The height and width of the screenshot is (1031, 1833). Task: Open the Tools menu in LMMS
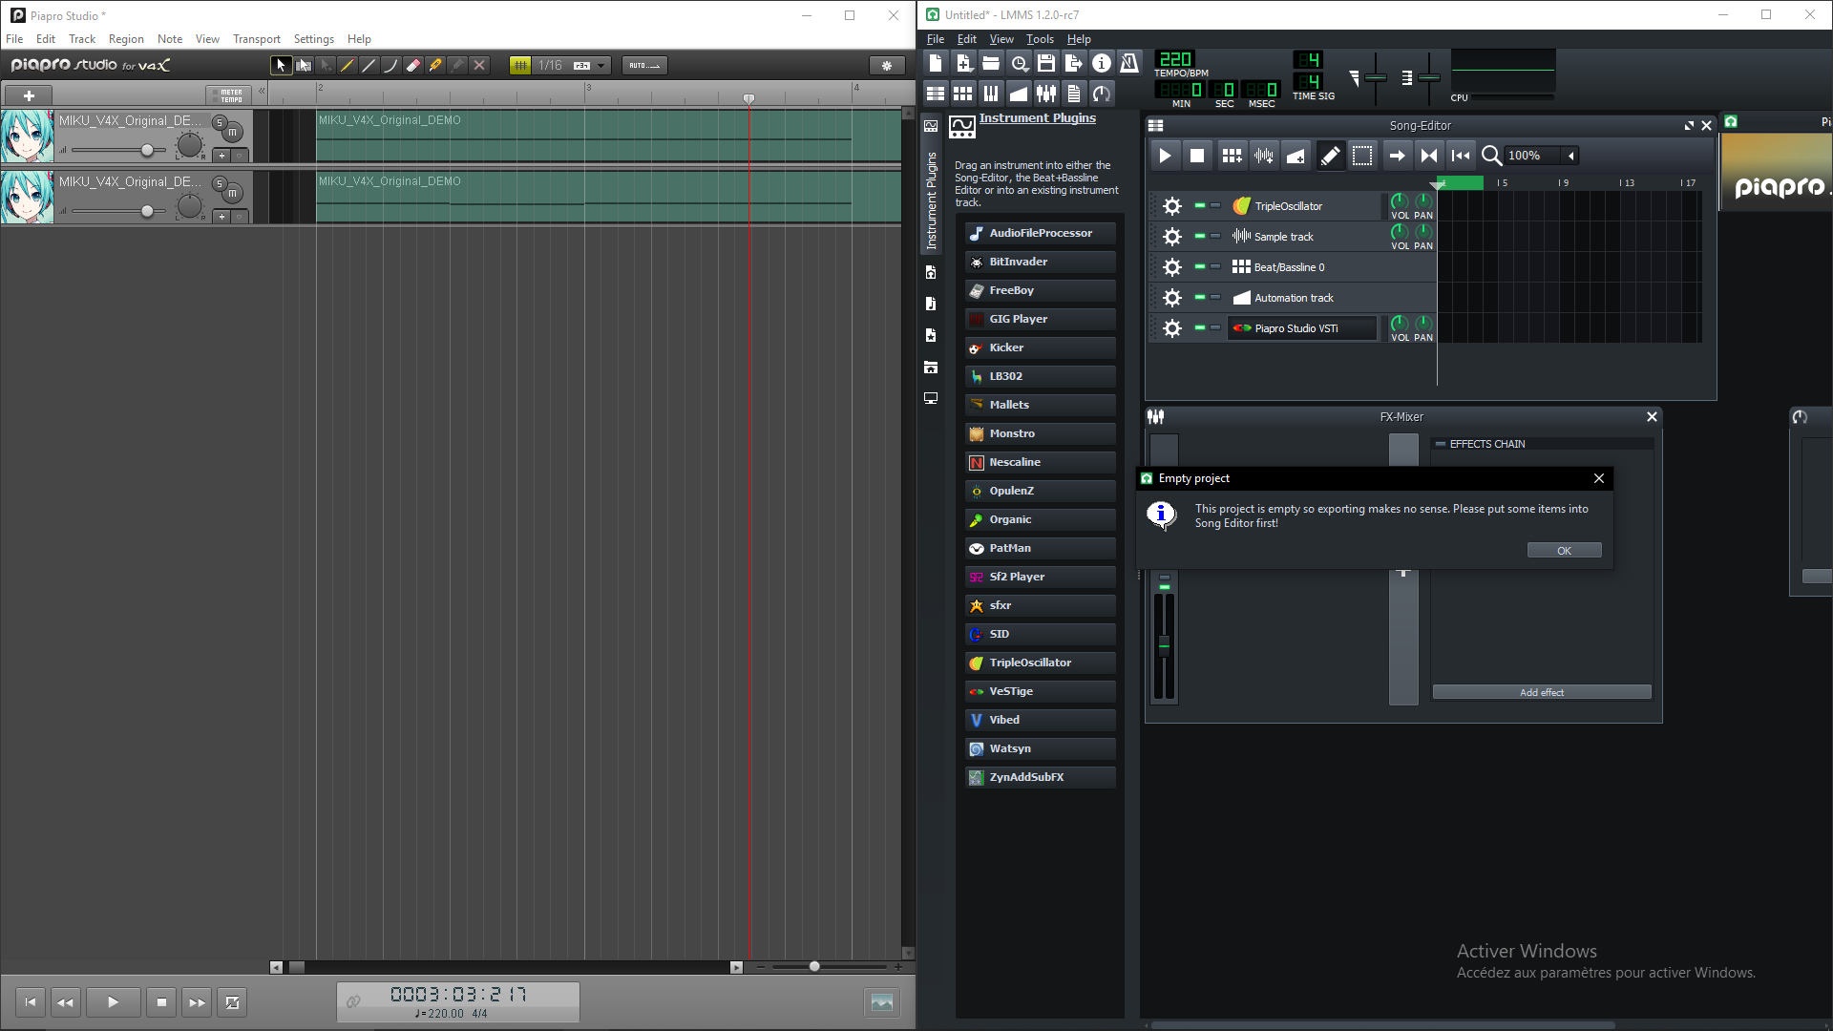tap(1040, 38)
